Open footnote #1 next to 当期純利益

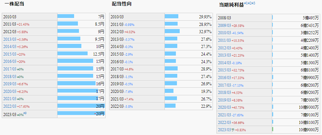coord(246,3)
